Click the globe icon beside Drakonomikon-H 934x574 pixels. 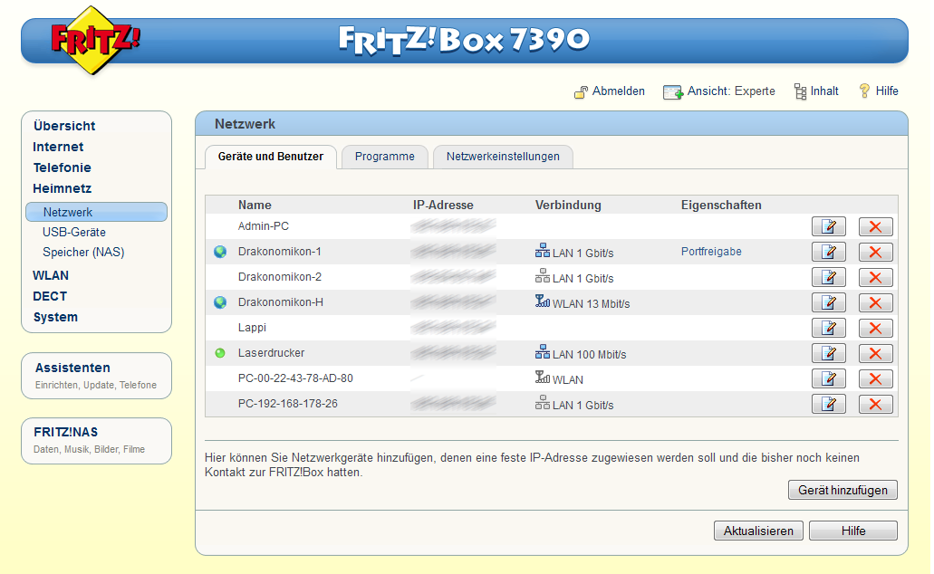[220, 302]
